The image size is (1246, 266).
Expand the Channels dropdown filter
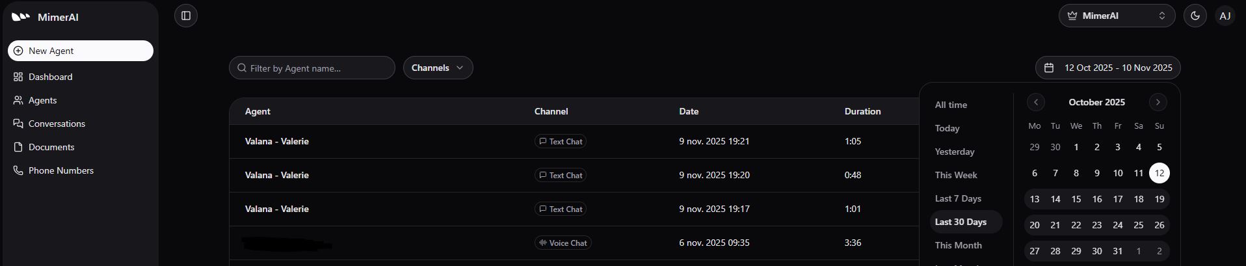438,68
